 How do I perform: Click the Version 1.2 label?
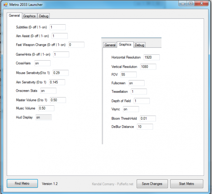pyautogui.click(x=50, y=184)
